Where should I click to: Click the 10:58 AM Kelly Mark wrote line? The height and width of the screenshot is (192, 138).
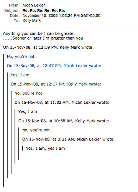click(64, 121)
